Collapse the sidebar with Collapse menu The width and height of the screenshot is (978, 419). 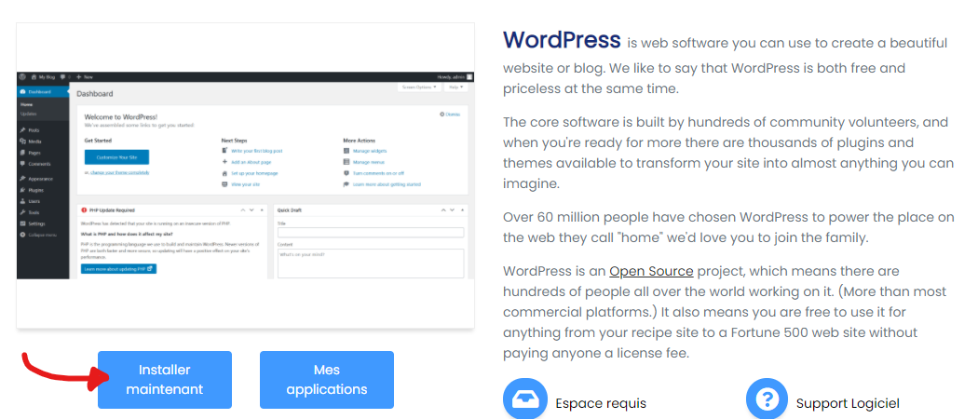click(x=40, y=235)
